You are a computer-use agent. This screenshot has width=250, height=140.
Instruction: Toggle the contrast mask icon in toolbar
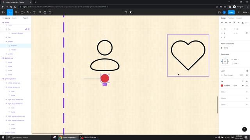(131, 12)
